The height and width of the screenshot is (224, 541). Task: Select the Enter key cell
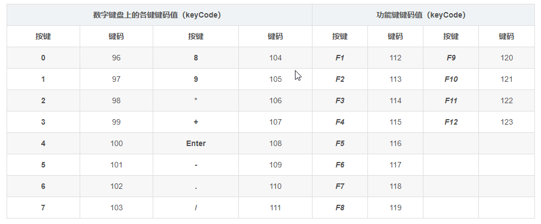(196, 143)
